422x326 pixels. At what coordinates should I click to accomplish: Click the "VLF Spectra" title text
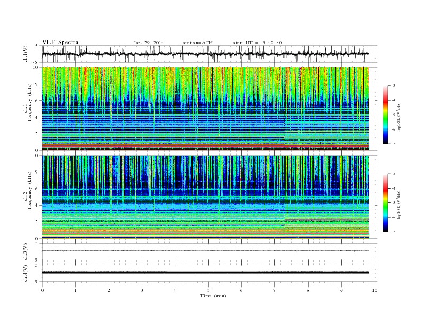[x=60, y=42]
